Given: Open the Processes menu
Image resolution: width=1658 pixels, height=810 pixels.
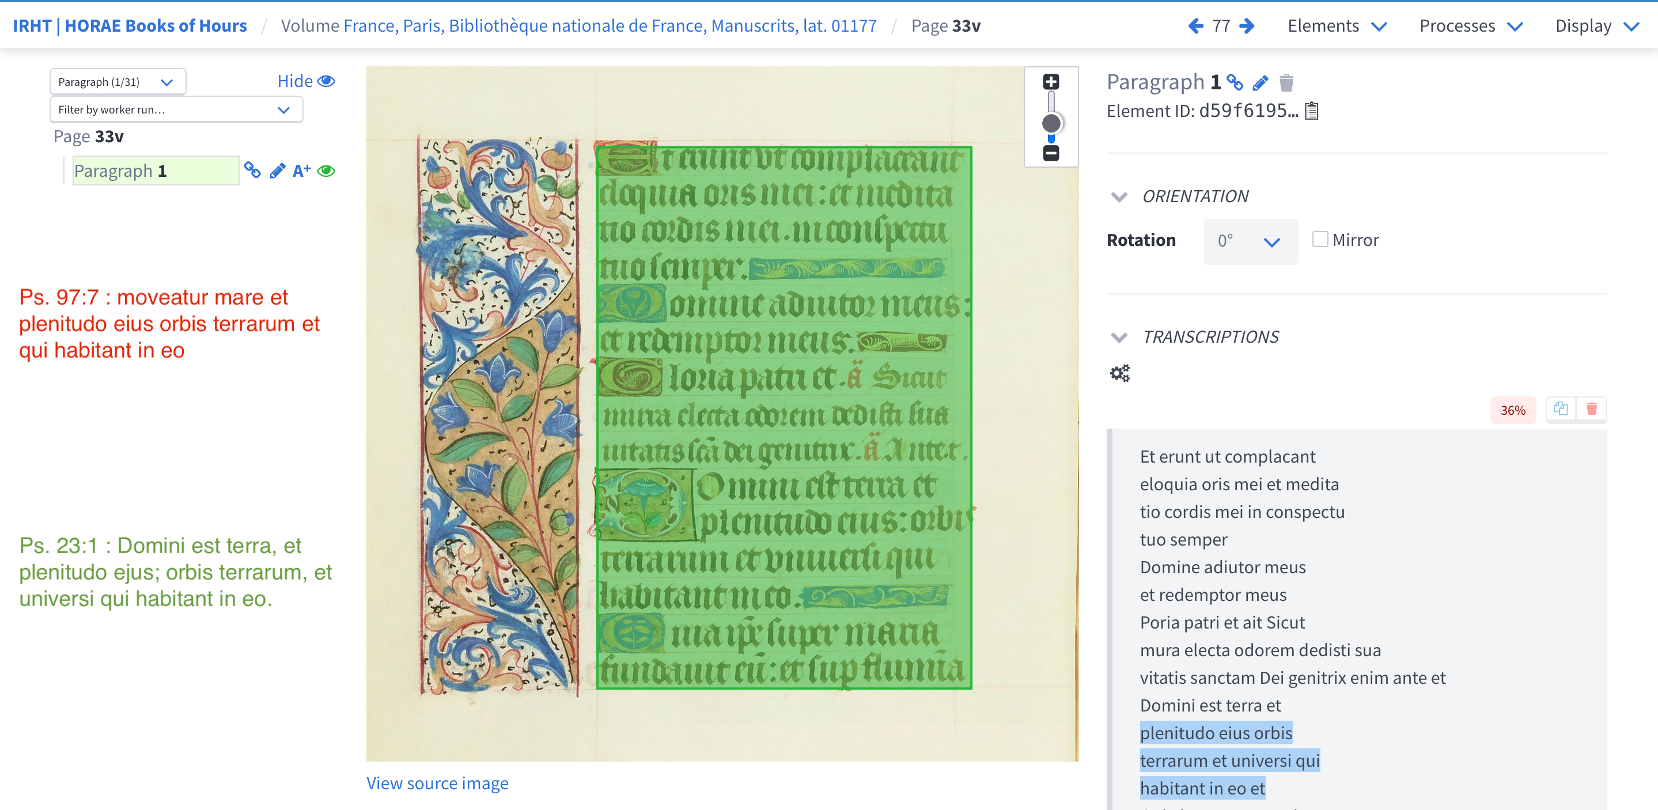Looking at the screenshot, I should click(1471, 26).
